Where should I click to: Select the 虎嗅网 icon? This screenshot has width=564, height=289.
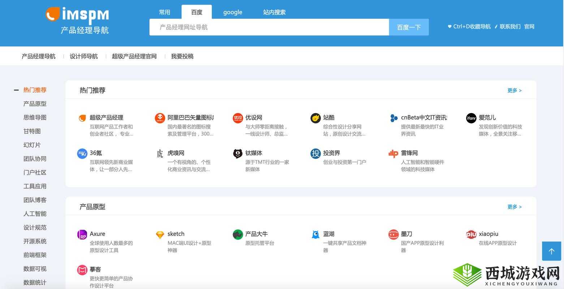[160, 153]
